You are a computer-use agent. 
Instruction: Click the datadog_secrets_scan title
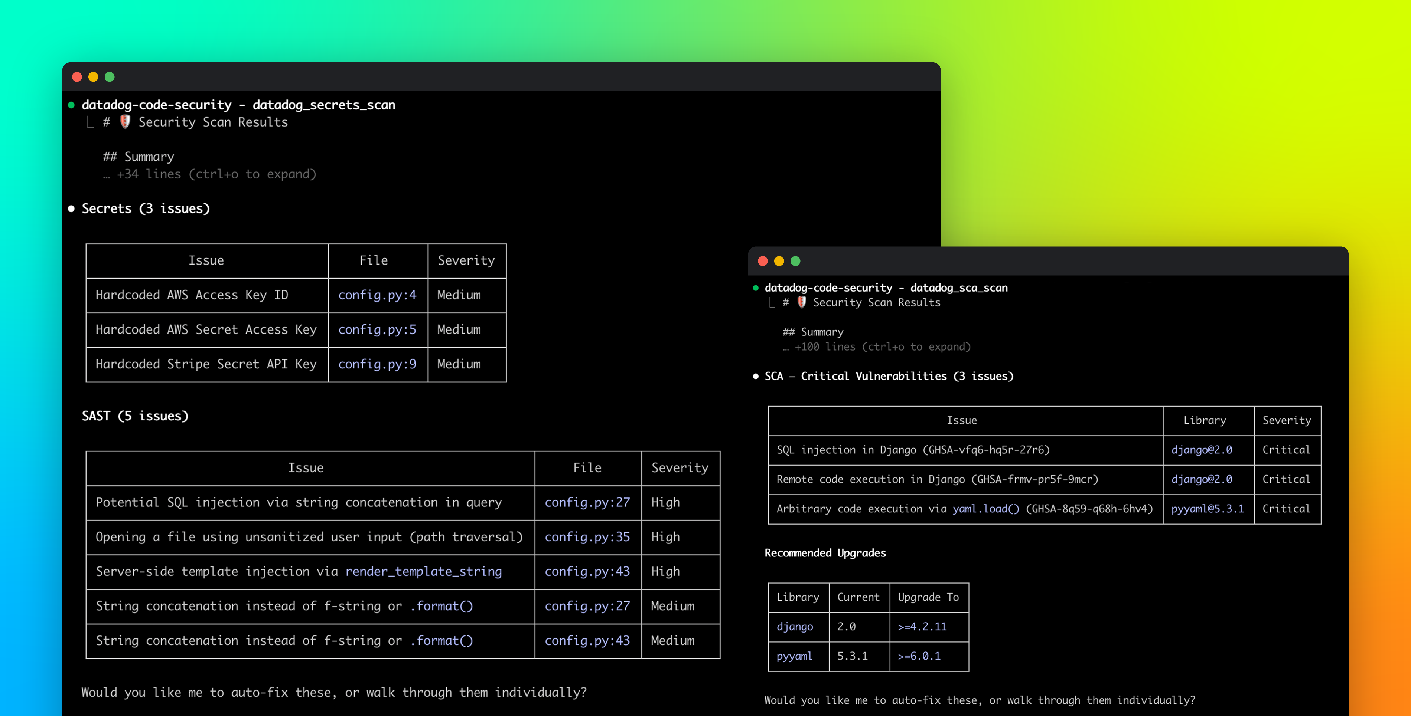(x=324, y=105)
